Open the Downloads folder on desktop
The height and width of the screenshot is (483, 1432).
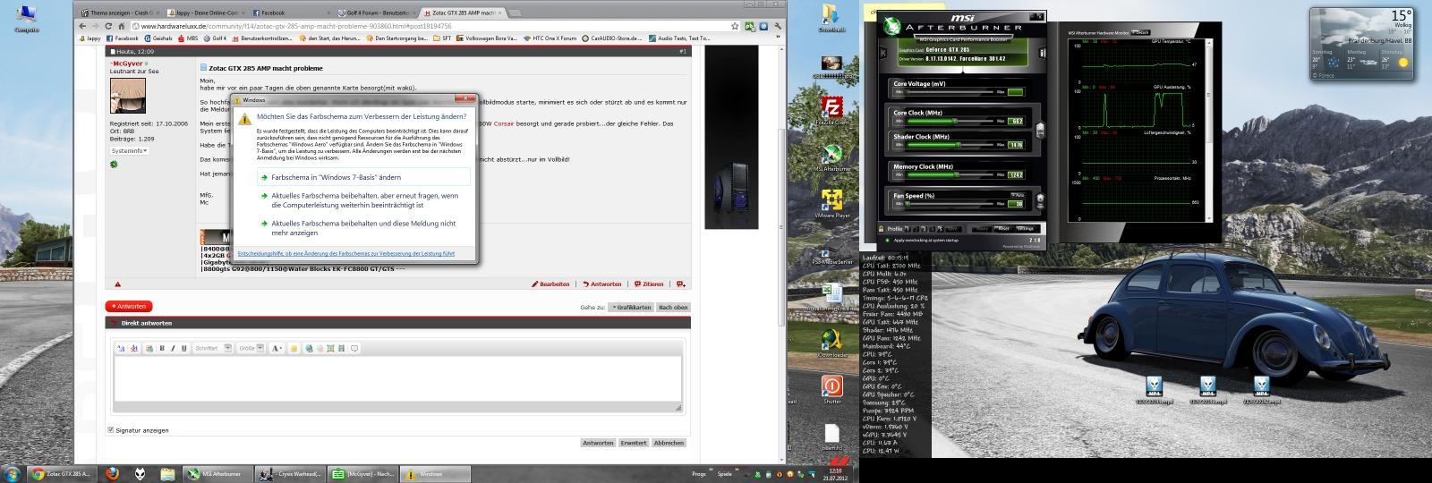pos(831,18)
